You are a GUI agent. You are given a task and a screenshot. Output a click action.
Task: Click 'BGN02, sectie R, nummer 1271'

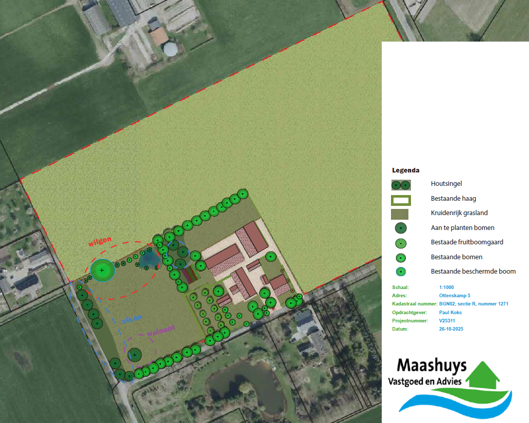click(474, 304)
